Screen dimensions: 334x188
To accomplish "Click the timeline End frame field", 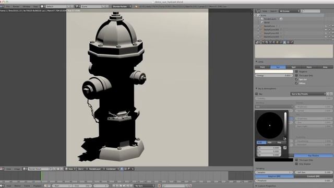I will click(x=82, y=186).
